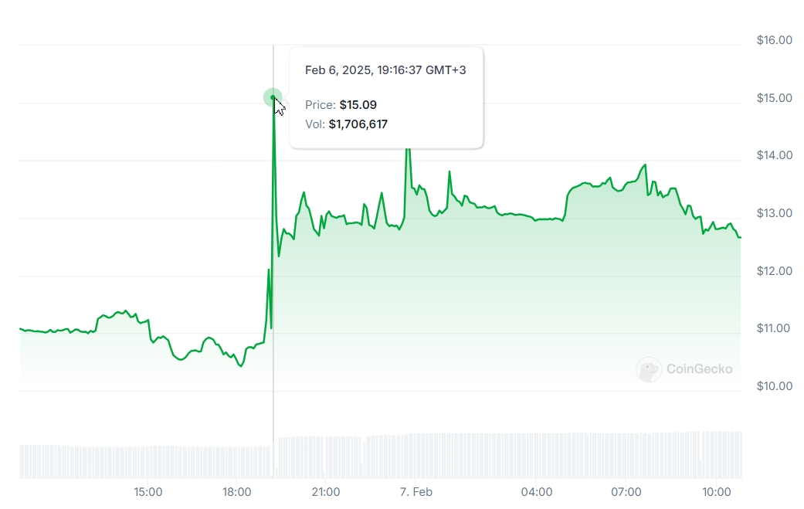Click the CoinGecko gecko logo watermark
804x509 pixels.
[x=648, y=369]
